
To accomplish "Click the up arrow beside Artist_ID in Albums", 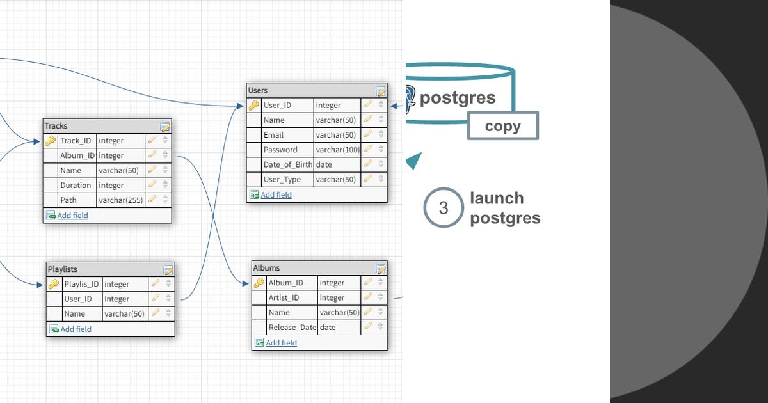I will point(379,296).
